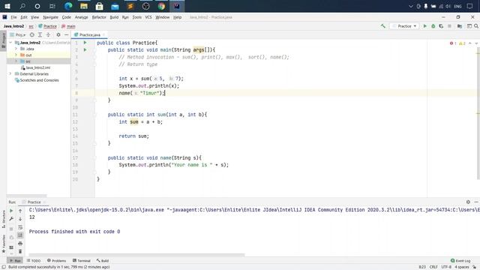
Task: Open the File menu
Action: click(13, 17)
